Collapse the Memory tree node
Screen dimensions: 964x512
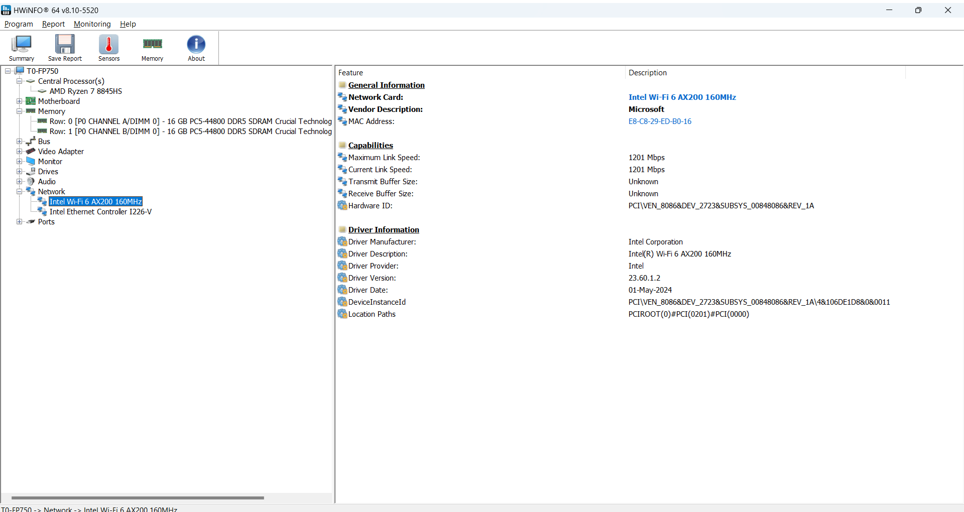click(x=19, y=111)
